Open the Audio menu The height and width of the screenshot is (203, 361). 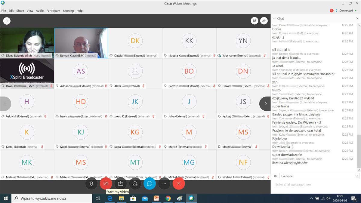click(x=40, y=11)
